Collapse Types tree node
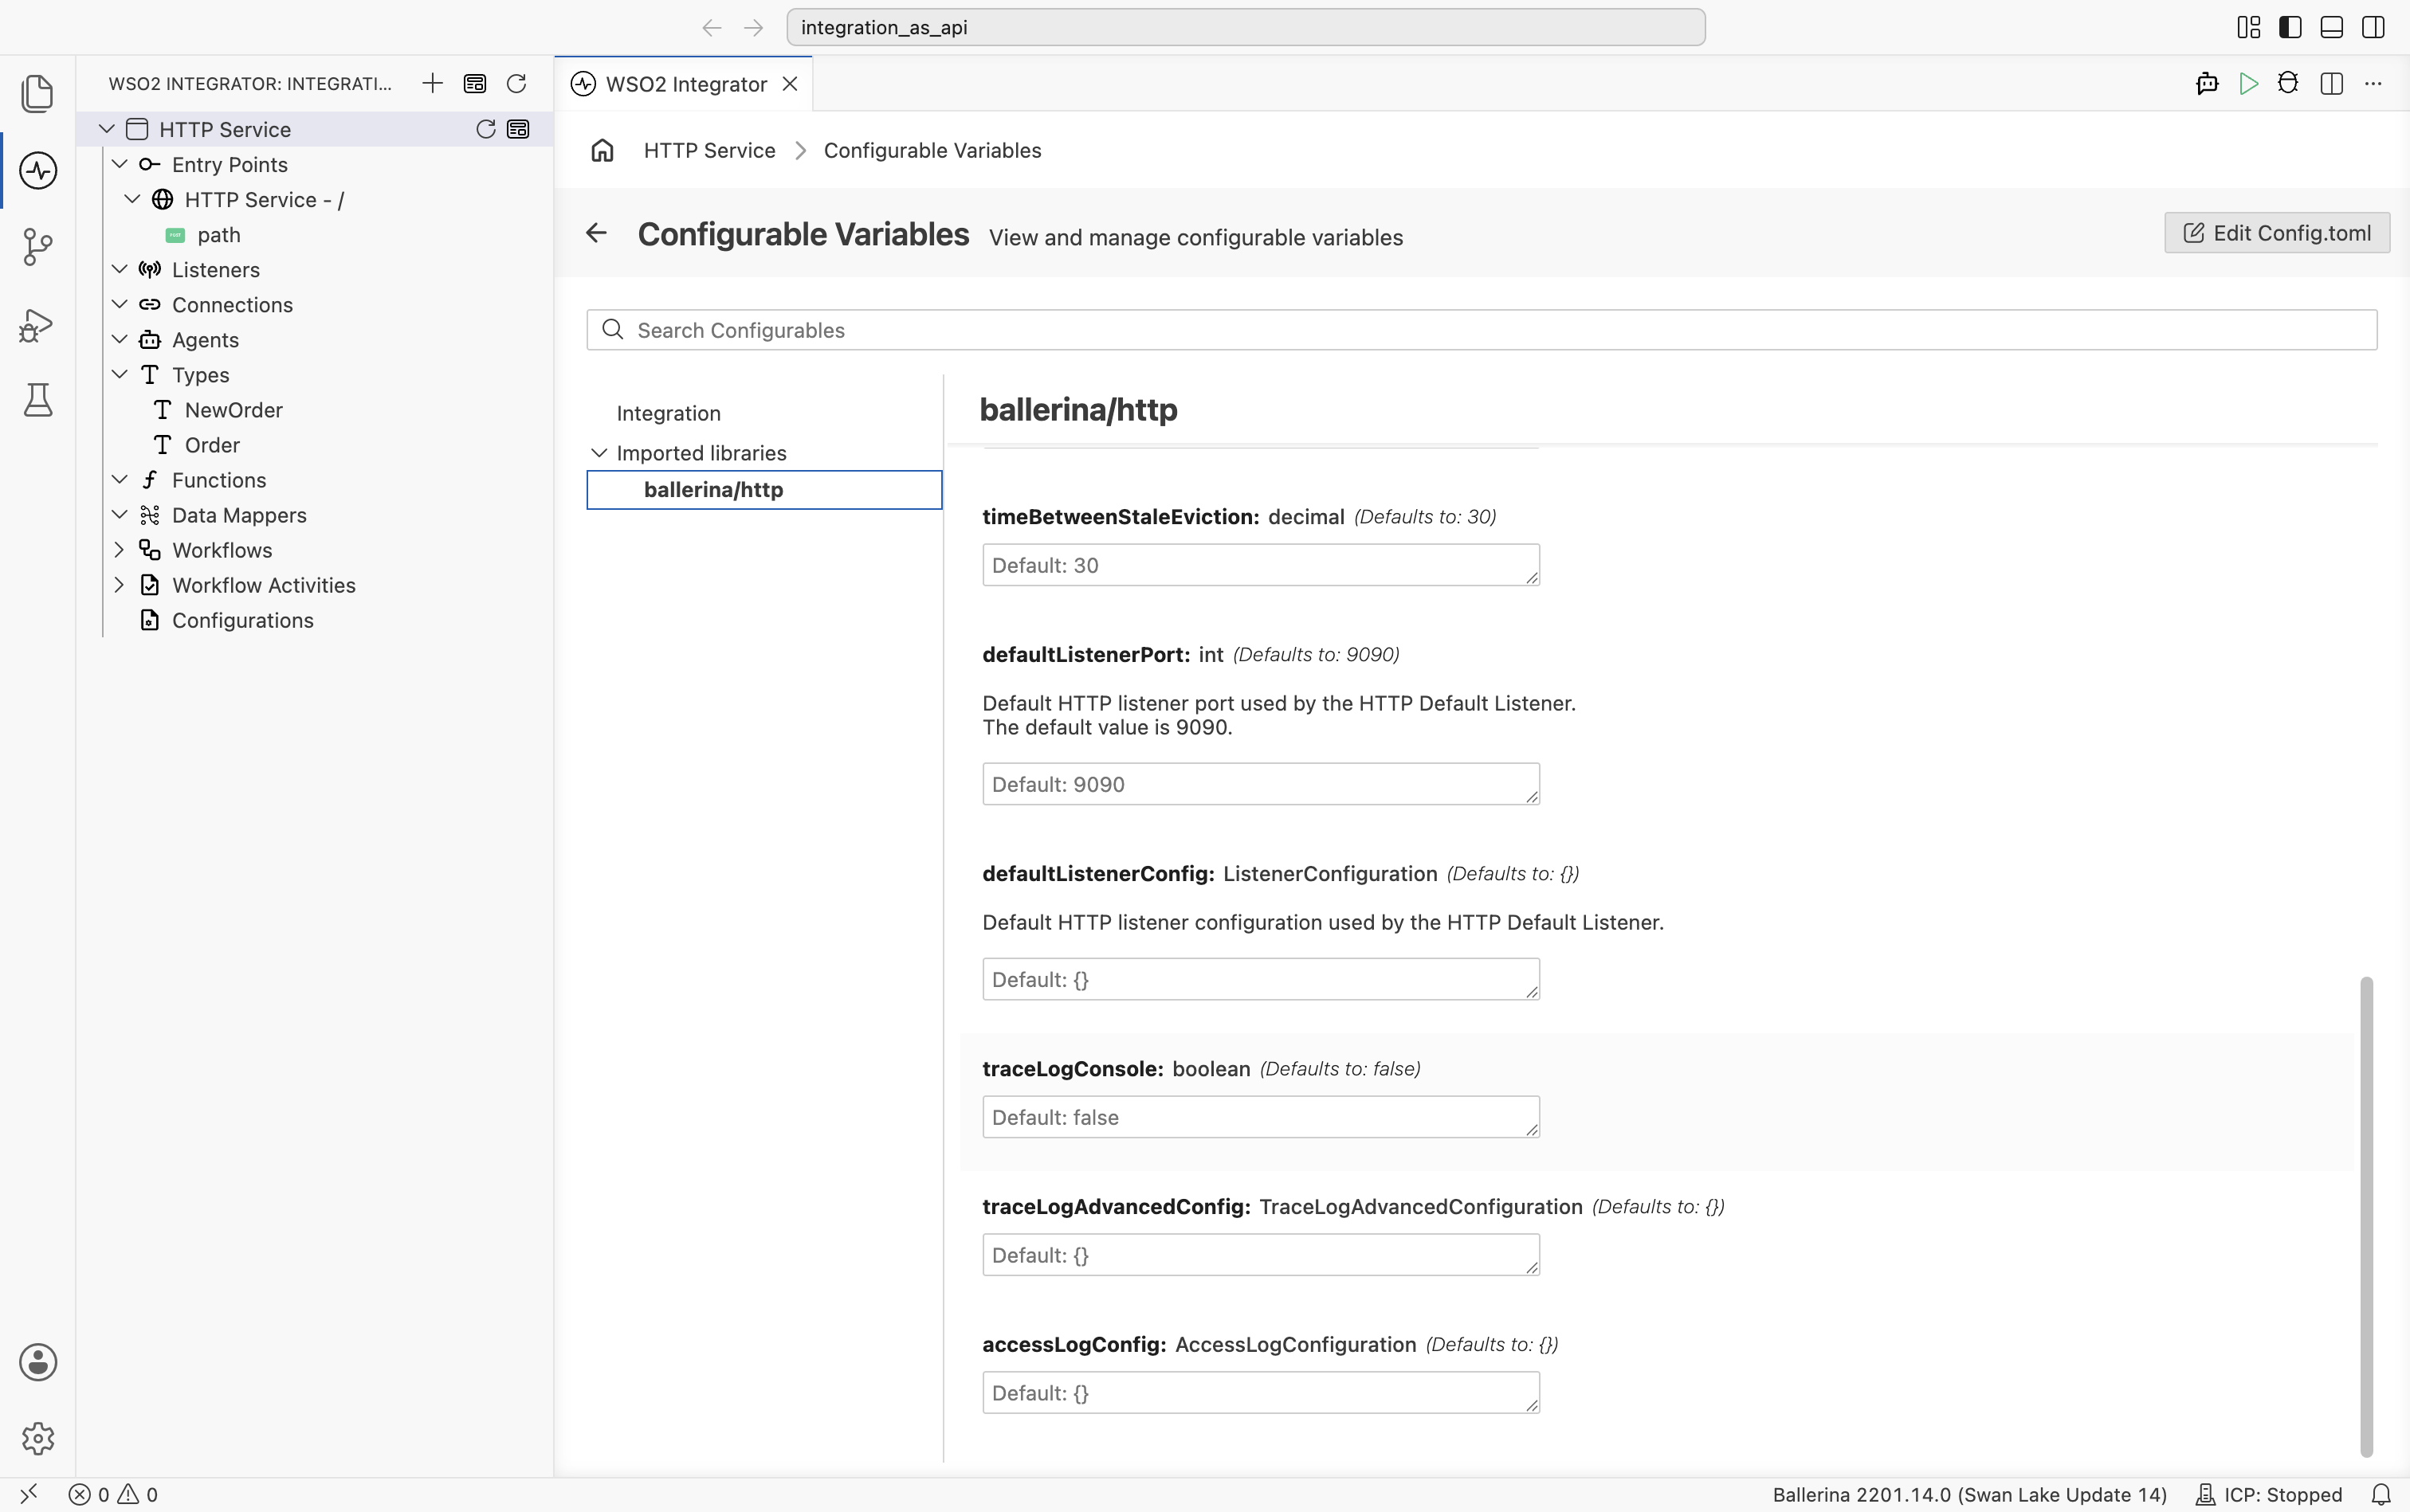 click(x=119, y=374)
